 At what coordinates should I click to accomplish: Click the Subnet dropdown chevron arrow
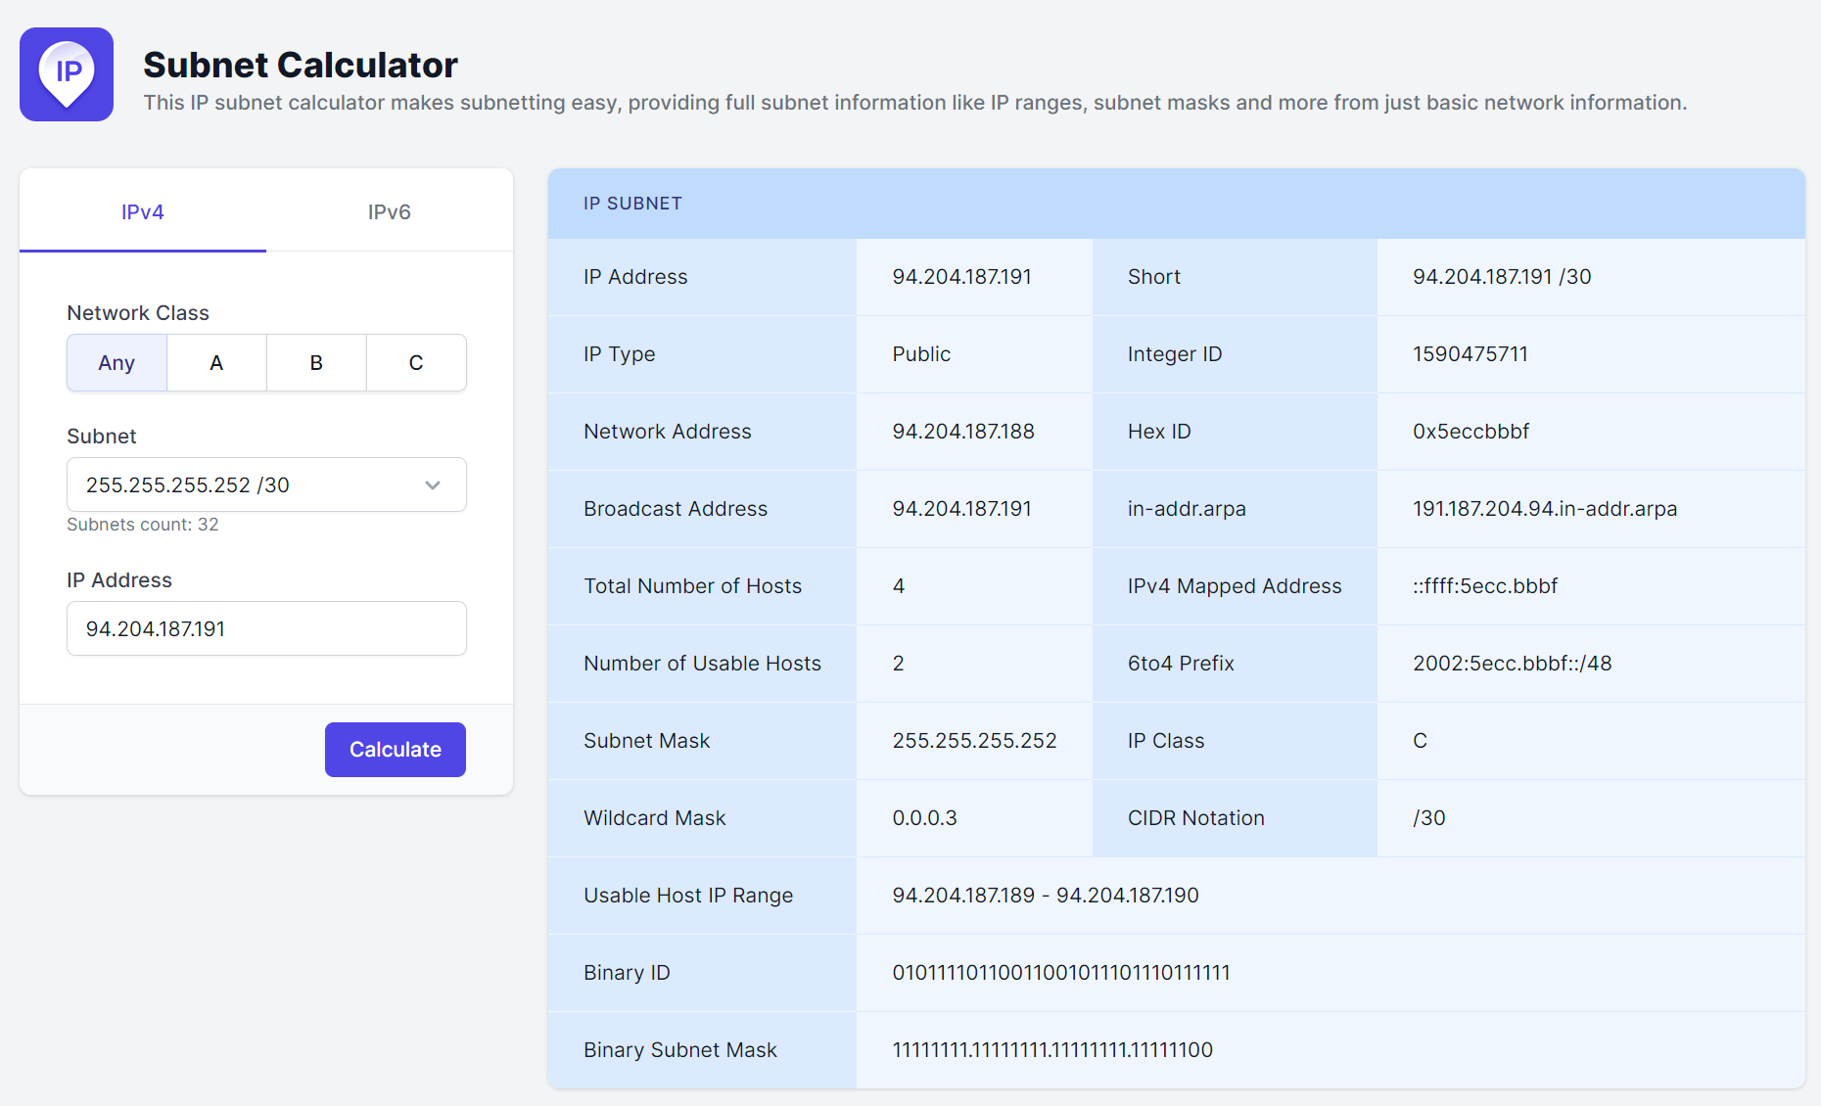[433, 485]
